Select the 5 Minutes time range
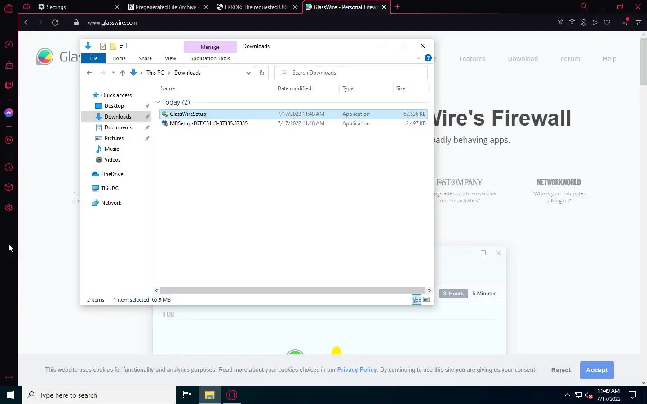This screenshot has width=647, height=404. [x=484, y=294]
